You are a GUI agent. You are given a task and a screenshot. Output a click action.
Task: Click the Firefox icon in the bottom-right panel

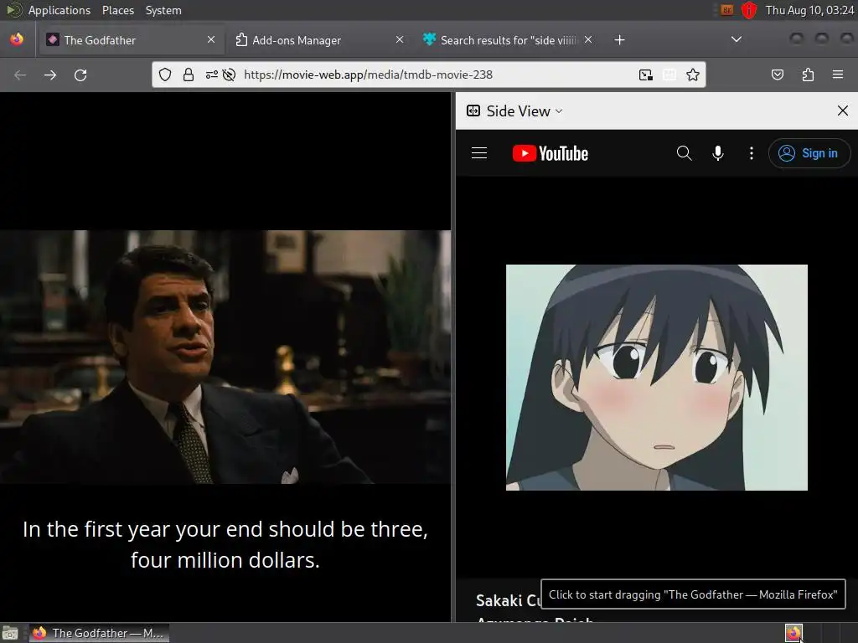[793, 633]
